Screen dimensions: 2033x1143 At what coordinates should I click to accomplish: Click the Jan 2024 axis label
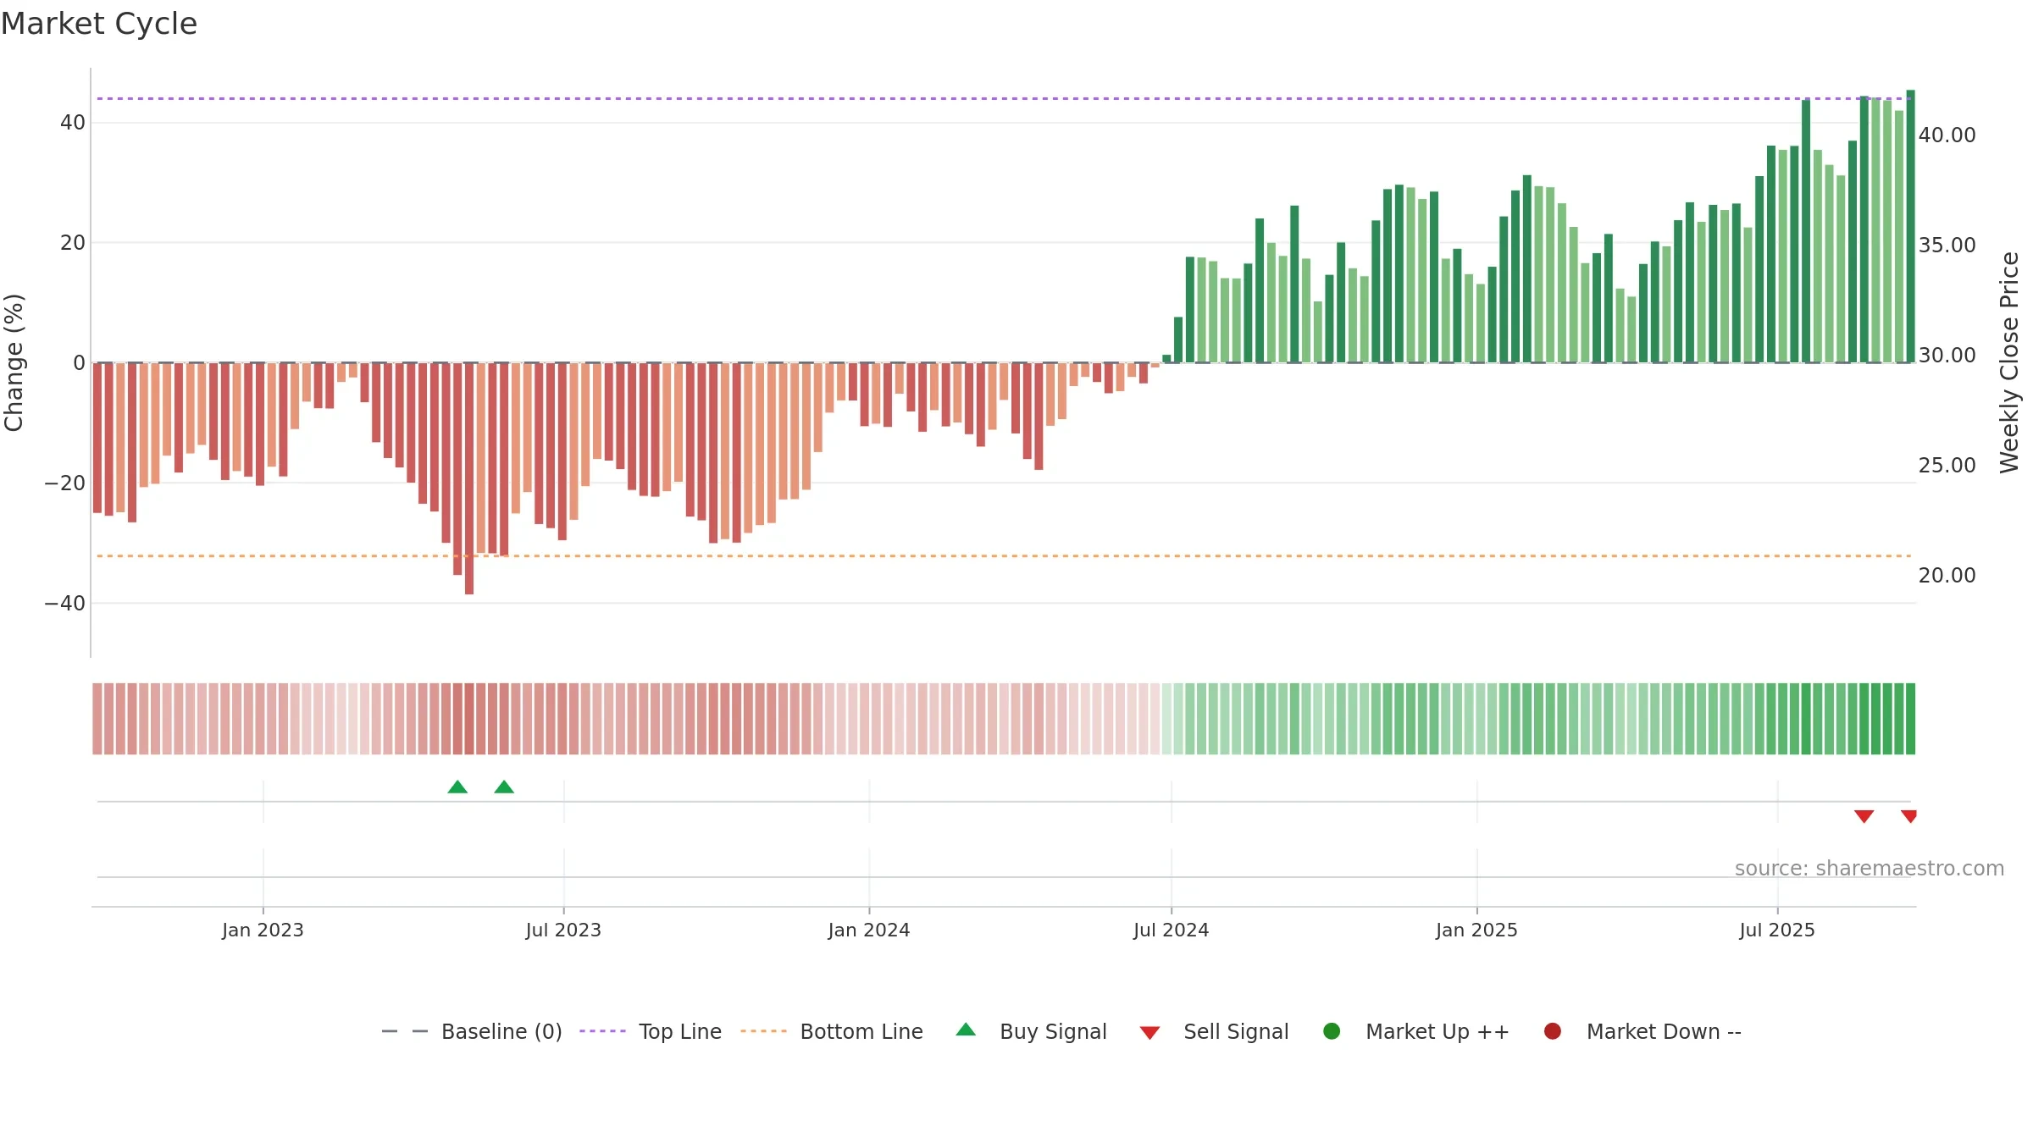869,930
